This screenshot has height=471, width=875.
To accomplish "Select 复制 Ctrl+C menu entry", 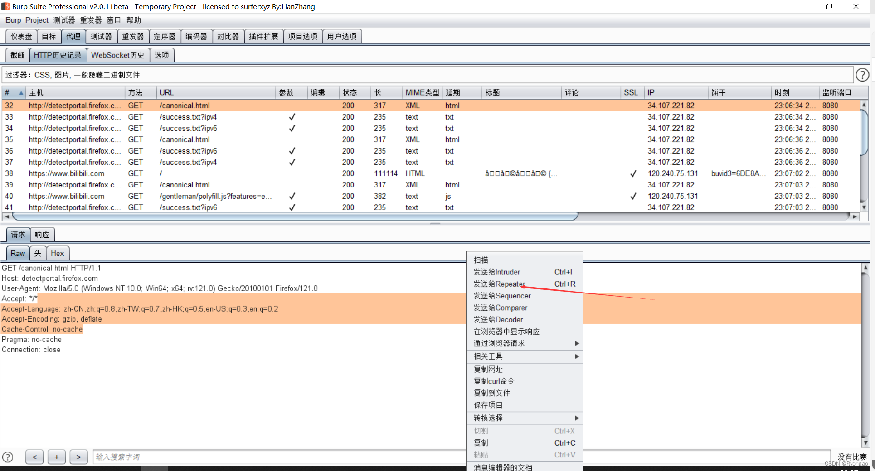I will [x=525, y=443].
